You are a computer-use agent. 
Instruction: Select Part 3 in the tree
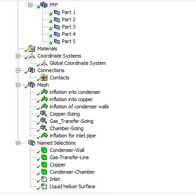coord(69,27)
